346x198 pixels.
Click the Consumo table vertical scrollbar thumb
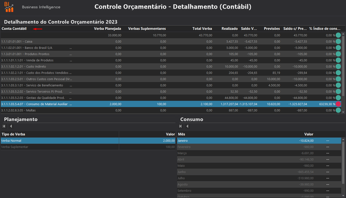[x=343, y=163]
